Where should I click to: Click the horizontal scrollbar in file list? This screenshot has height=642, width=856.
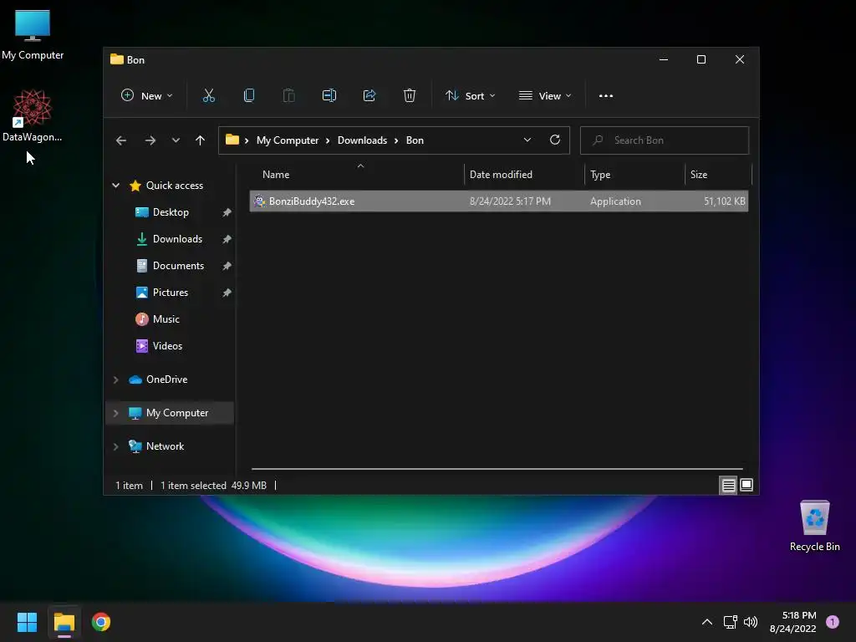497,468
